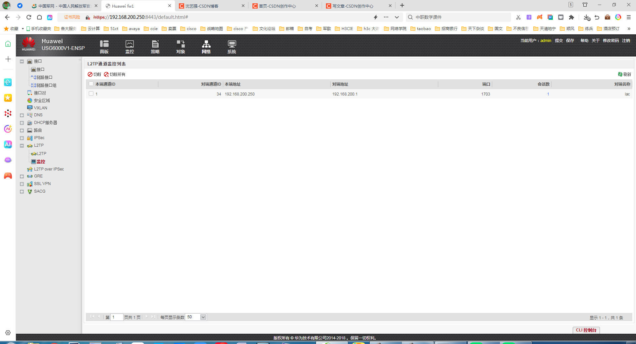
Task: Open the 面板 dashboard icon
Action: [104, 47]
